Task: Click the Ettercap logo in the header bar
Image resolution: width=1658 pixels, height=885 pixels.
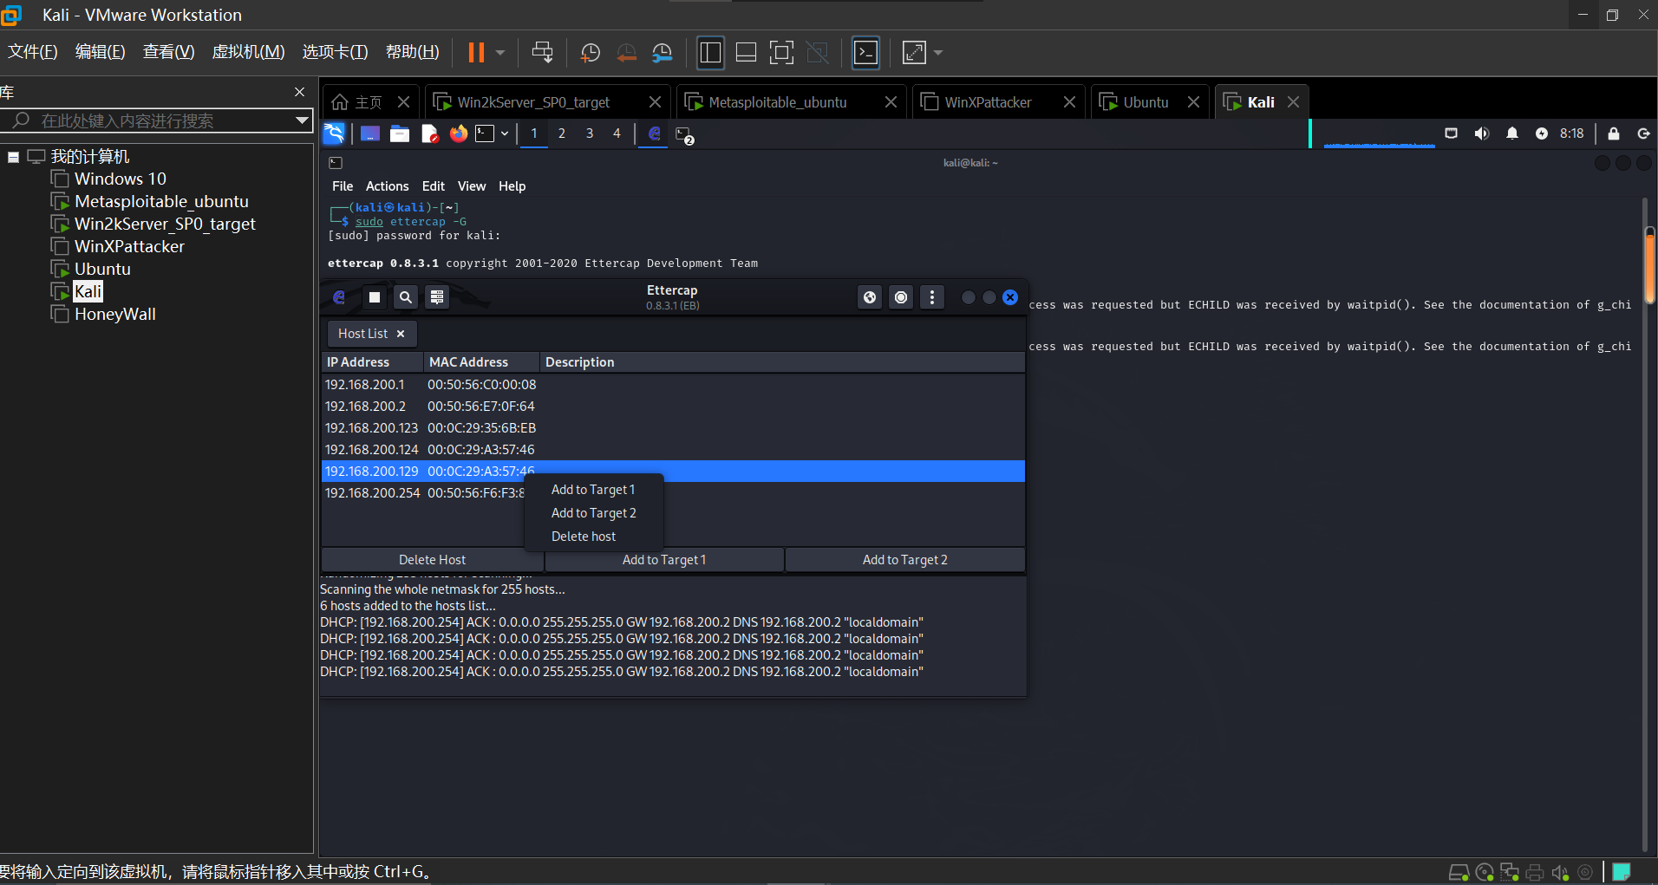Action: click(x=340, y=297)
